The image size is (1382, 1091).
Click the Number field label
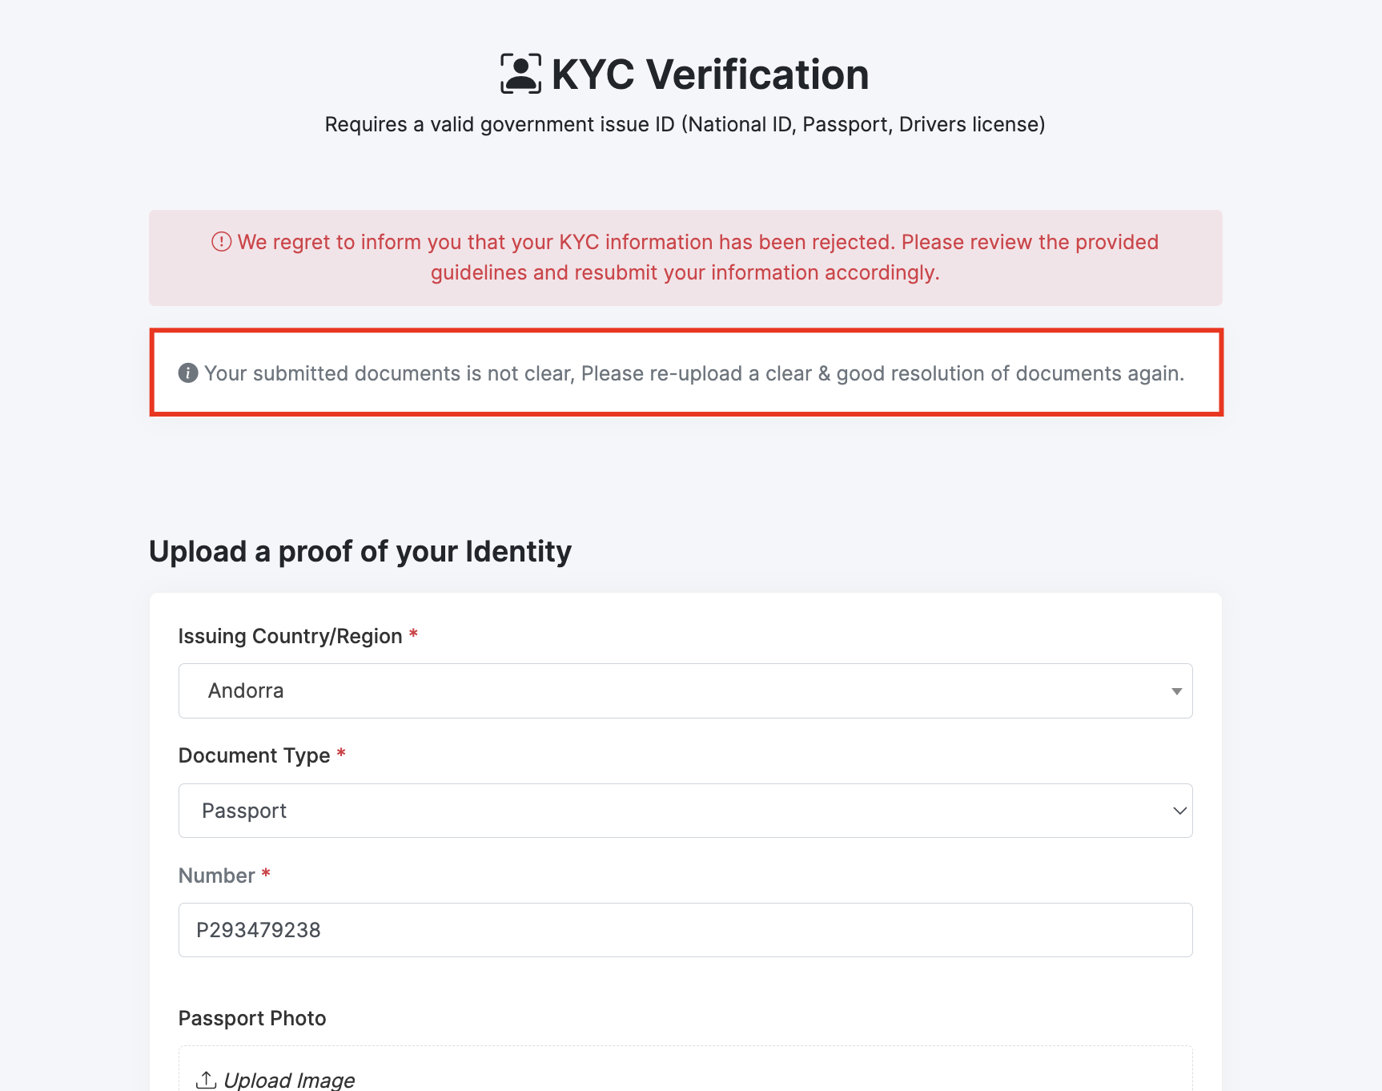[216, 876]
